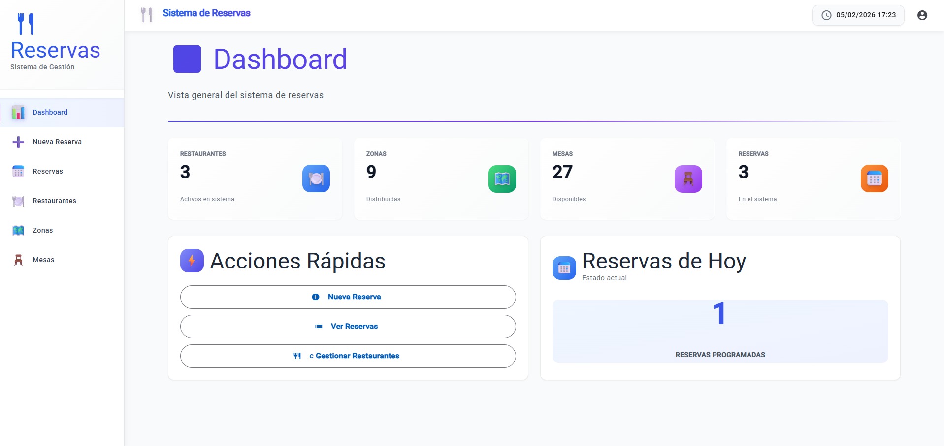Click the purple chair icon on Mesas card

pyautogui.click(x=688, y=178)
